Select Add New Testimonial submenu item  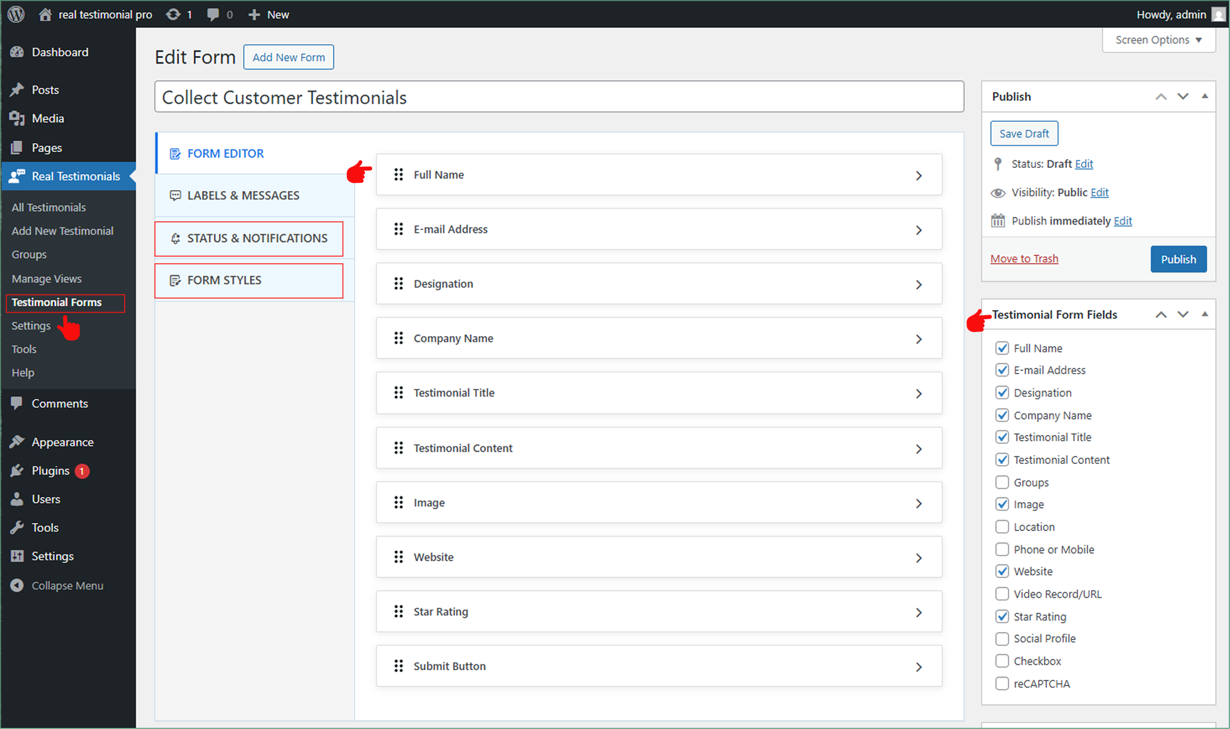[x=62, y=231]
